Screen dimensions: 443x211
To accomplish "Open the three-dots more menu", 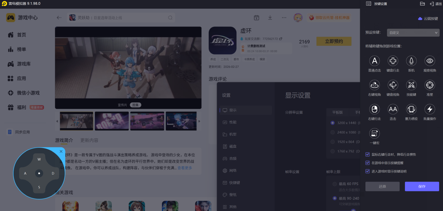I will 284,17.
